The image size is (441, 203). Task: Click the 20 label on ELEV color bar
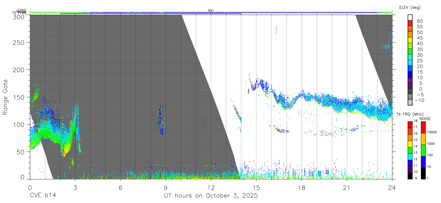[420, 66]
